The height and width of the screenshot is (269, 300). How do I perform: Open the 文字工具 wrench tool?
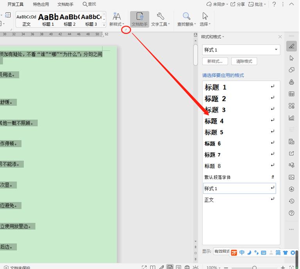[x=160, y=19]
